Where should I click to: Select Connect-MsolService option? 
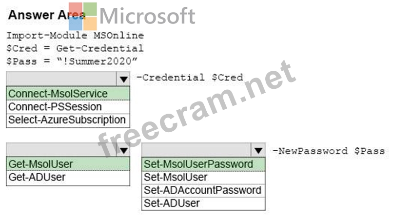[68, 94]
